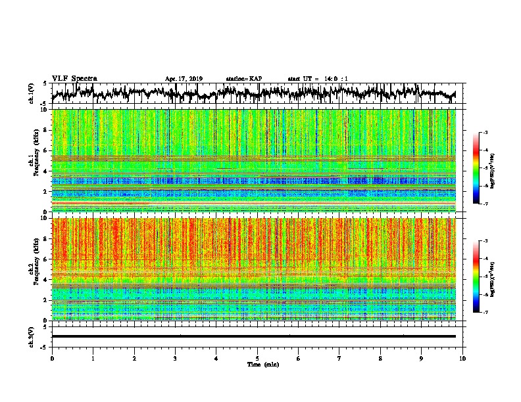
Task: Click the ch.2 "Frequency (kHz)" axis label
Action: 36,261
